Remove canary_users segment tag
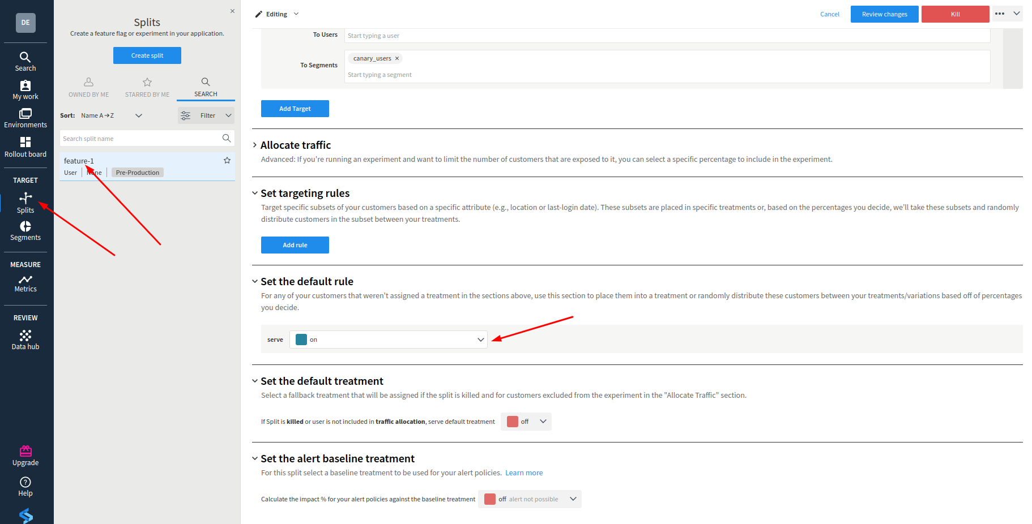 (x=397, y=58)
